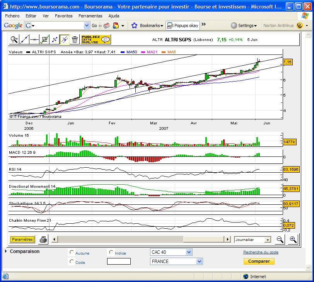Click the printer icon below the chart
This screenshot has width=314, height=282.
(43, 240)
